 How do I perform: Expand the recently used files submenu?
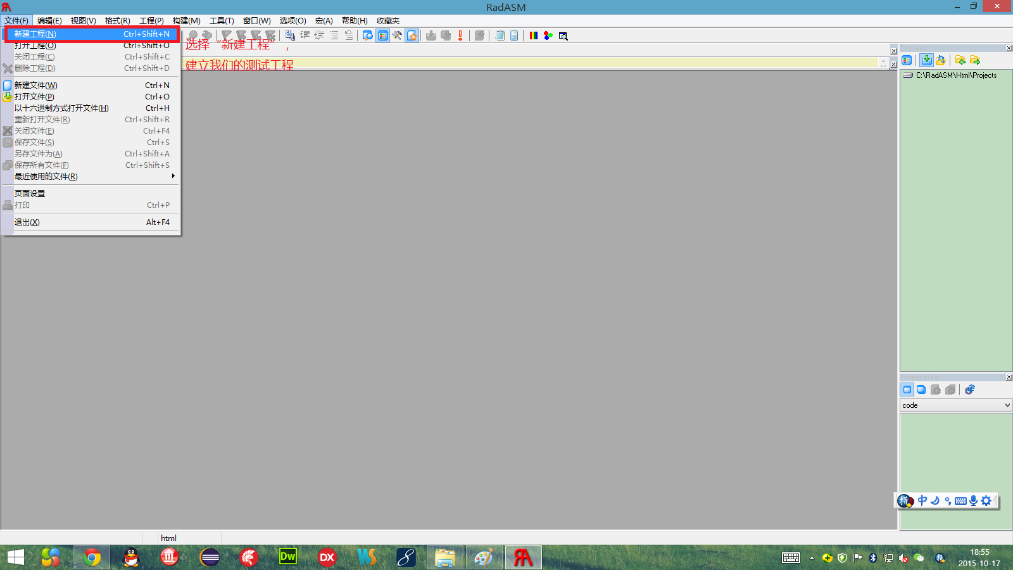point(92,177)
